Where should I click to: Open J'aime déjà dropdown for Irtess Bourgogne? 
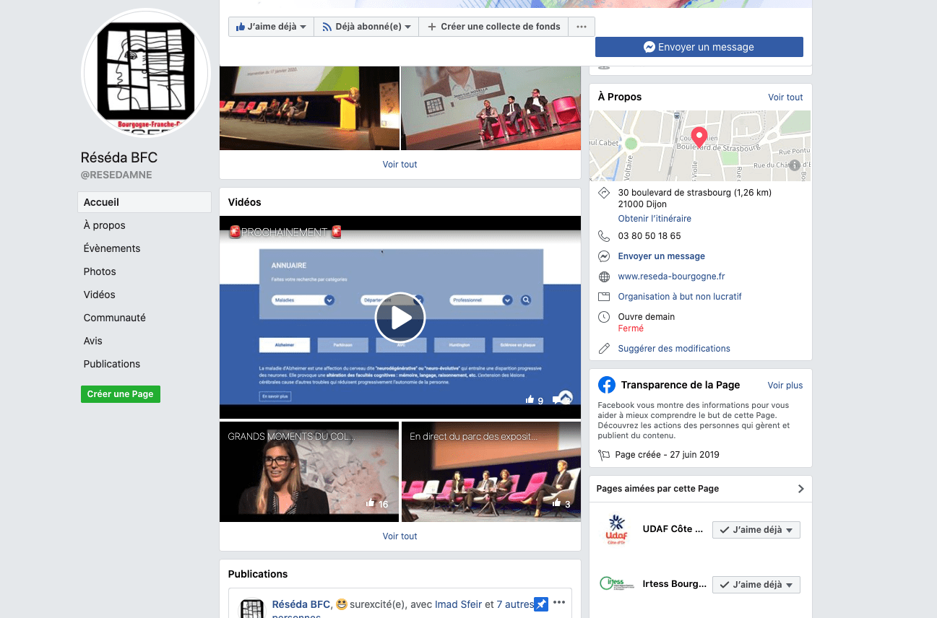pos(756,585)
